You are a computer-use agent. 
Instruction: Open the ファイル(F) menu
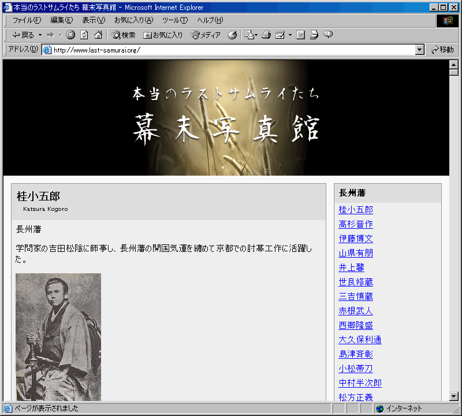coord(27,20)
